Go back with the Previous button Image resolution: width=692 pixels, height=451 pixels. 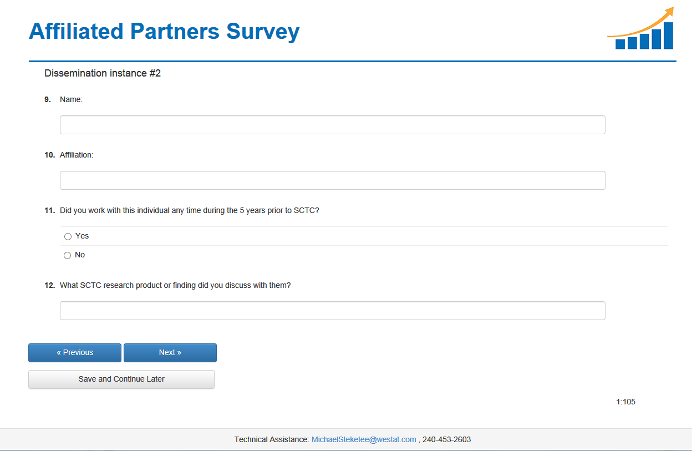pyautogui.click(x=75, y=353)
